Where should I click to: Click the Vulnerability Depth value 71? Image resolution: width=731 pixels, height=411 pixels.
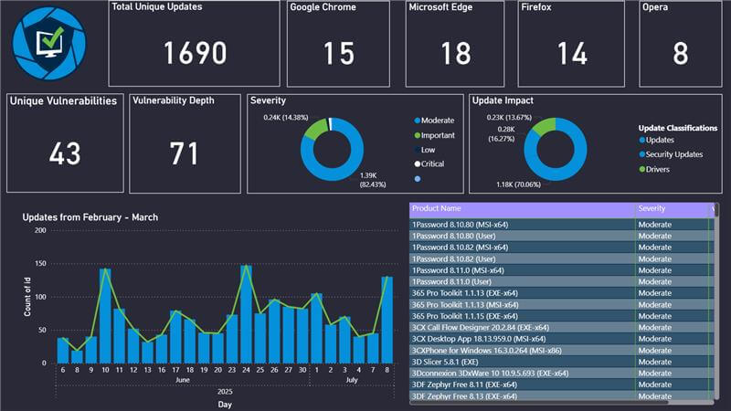click(x=185, y=153)
